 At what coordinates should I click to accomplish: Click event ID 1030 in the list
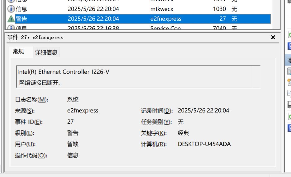[219, 9]
